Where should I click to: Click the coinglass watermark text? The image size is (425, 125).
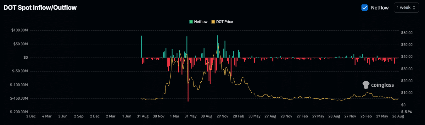pos(382,85)
